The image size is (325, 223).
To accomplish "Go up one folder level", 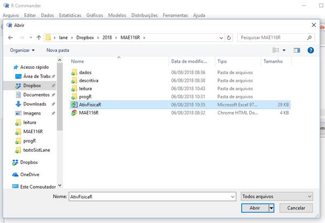I will coord(39,38).
